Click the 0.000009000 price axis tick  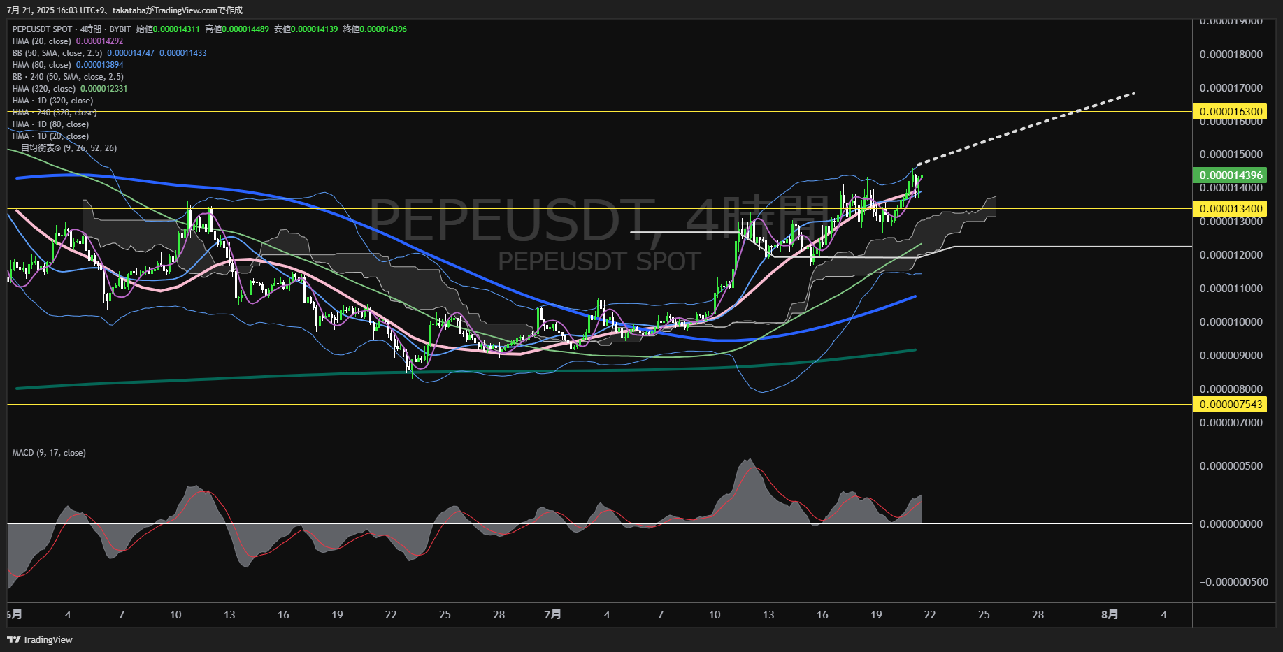1231,356
